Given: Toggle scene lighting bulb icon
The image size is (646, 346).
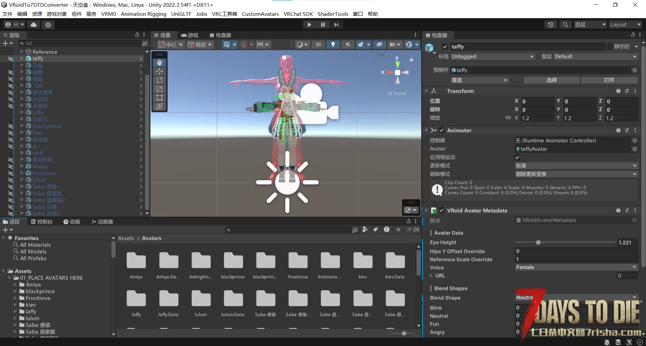Looking at the screenshot, I should [333, 44].
